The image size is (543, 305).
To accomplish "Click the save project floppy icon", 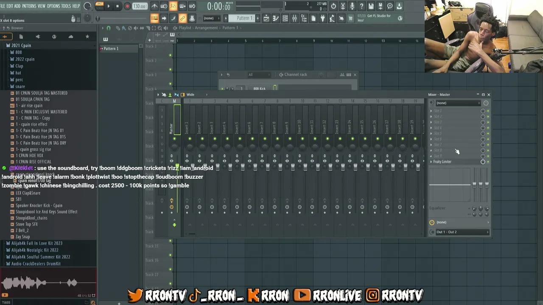I will pyautogui.click(x=371, y=6).
